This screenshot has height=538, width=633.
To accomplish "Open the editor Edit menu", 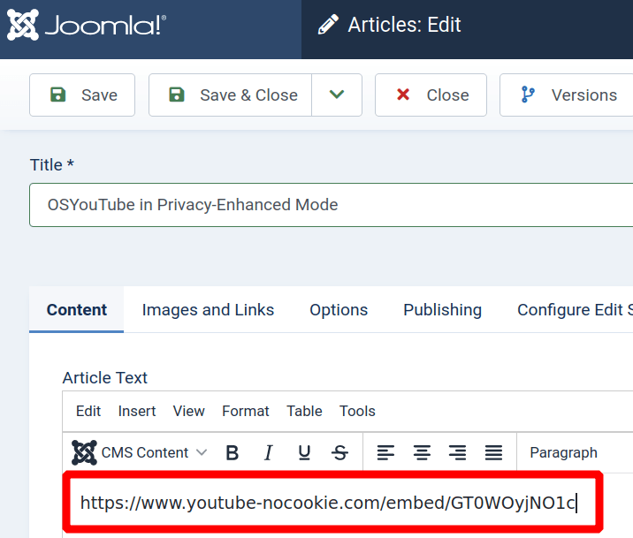I will (88, 411).
